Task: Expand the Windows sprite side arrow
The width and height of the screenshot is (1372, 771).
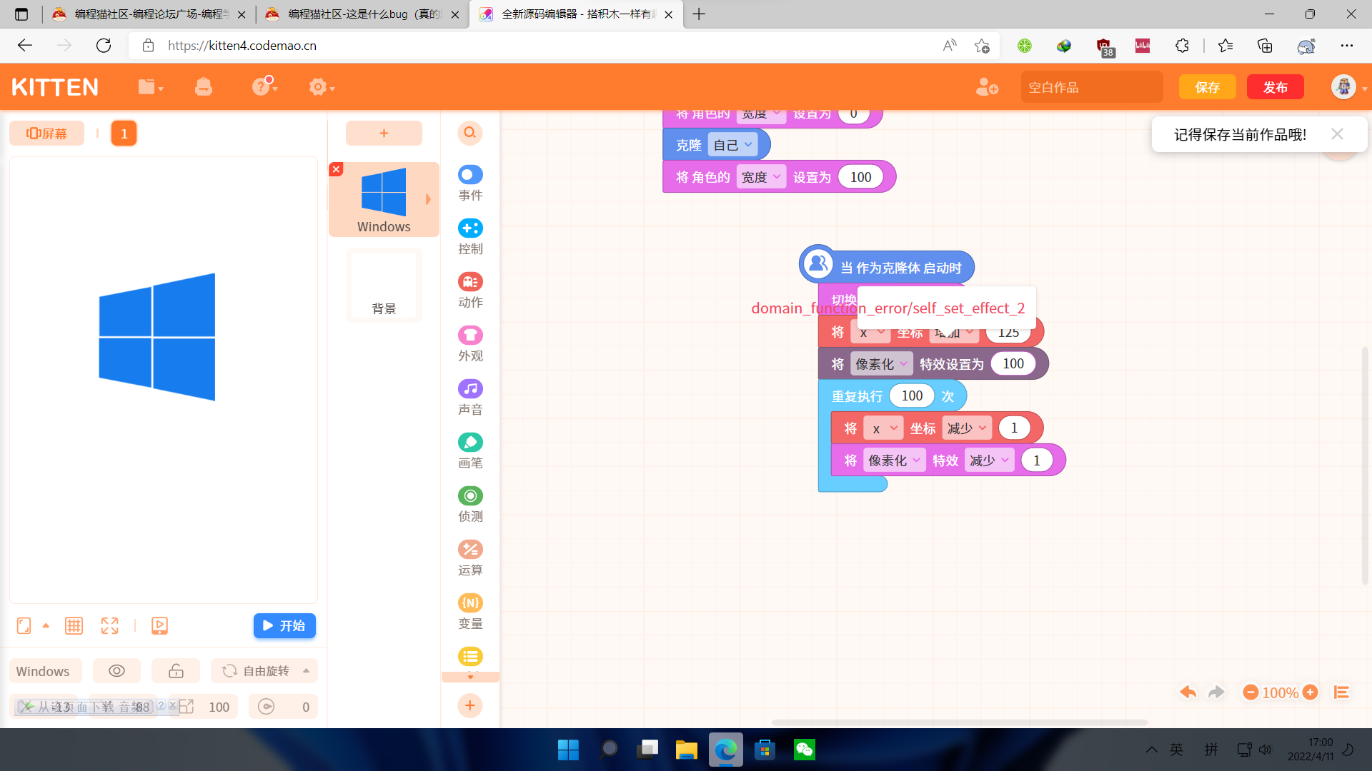Action: click(428, 199)
